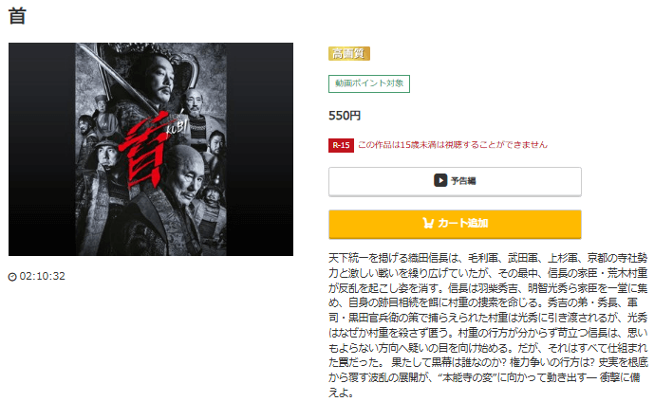
Task: Click the 15歳未満 age restriction warning text
Action: [453, 145]
